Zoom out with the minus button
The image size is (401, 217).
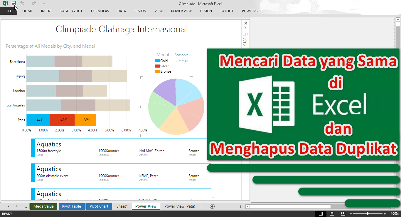click(x=351, y=214)
